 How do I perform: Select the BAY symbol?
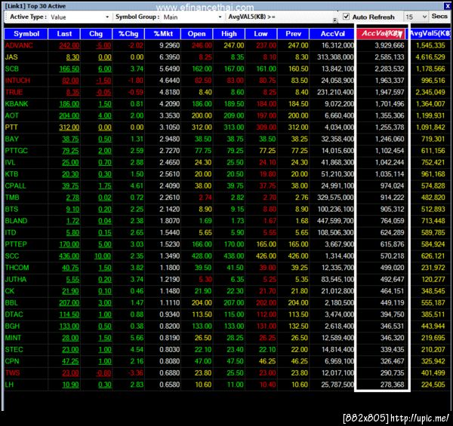(x=12, y=139)
